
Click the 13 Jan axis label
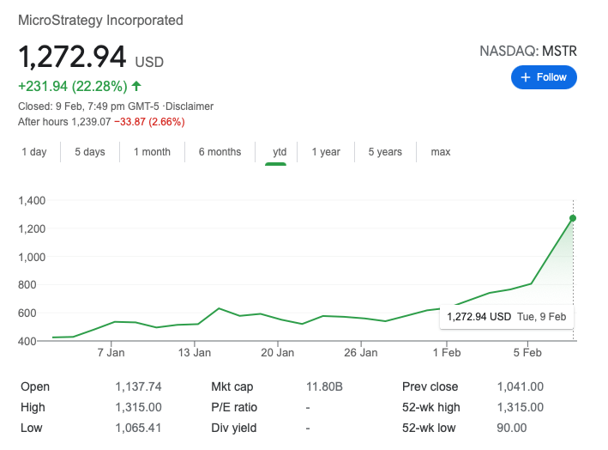coord(195,353)
